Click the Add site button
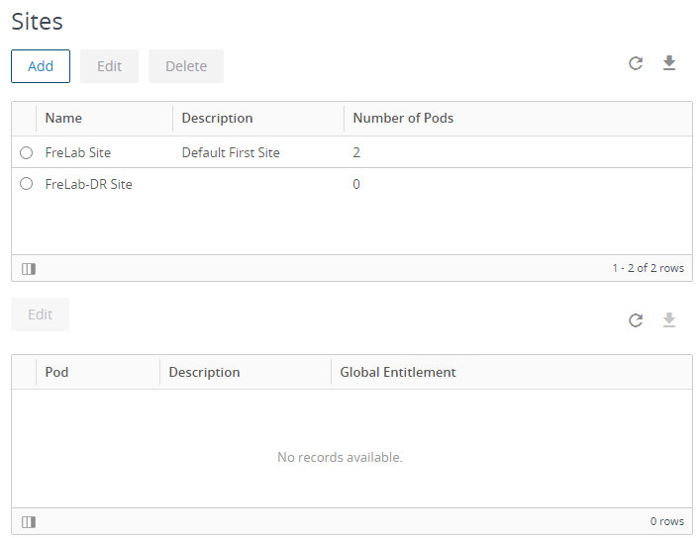 pos(41,66)
